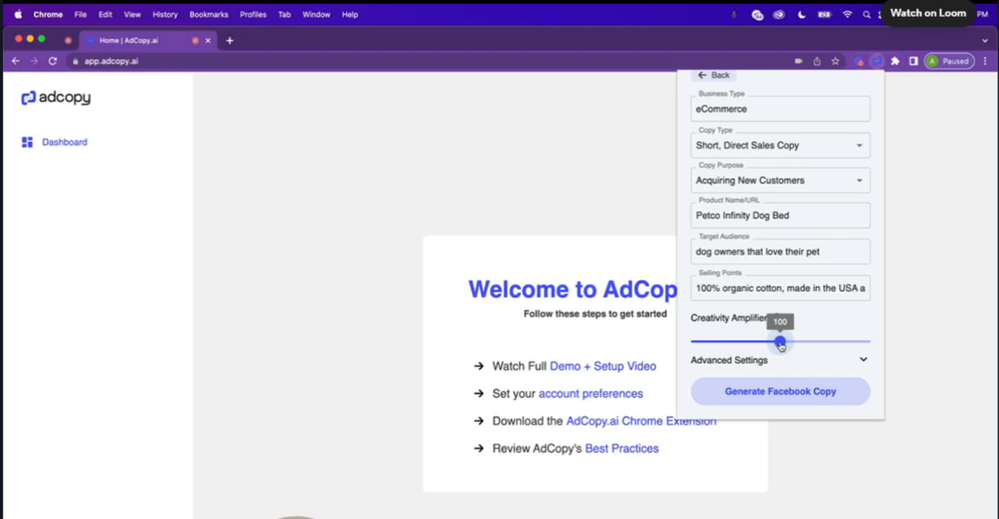Open the Window menu
This screenshot has width=999, height=519.
tap(316, 14)
